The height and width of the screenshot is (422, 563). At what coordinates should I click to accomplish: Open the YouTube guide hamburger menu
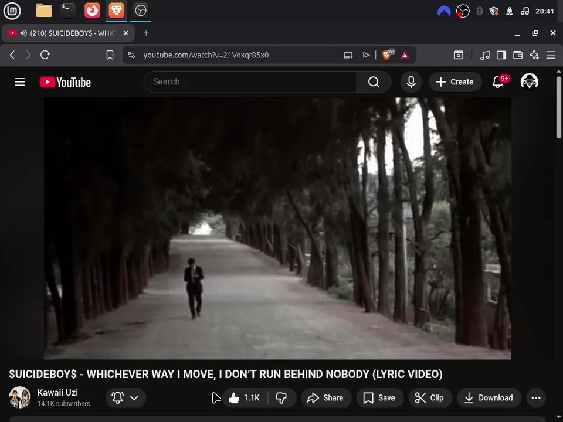point(20,82)
